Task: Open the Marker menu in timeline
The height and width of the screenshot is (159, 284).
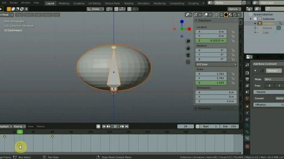Action: pyautogui.click(x=41, y=127)
